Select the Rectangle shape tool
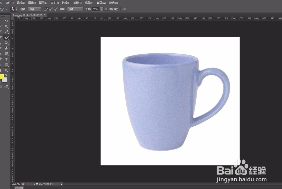The width and height of the screenshot is (282, 189). pos(6,65)
